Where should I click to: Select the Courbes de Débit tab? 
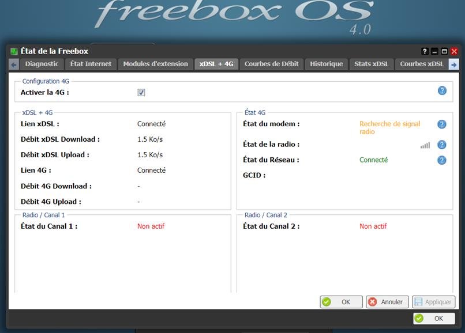click(271, 64)
